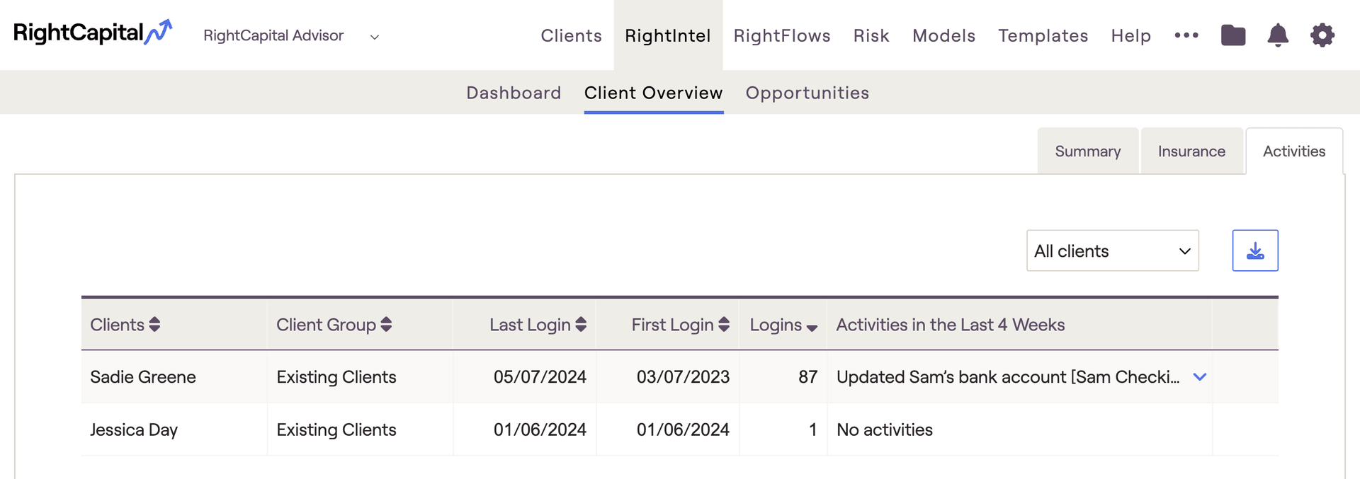Image resolution: width=1360 pixels, height=479 pixels.
Task: Switch to the Summary tab
Action: tap(1088, 151)
